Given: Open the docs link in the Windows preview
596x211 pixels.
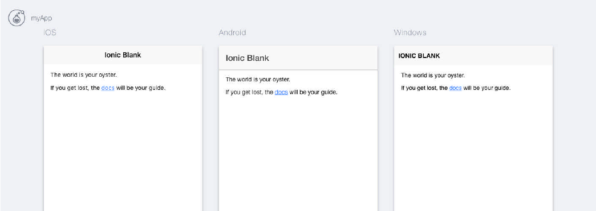Looking at the screenshot, I should tap(455, 88).
